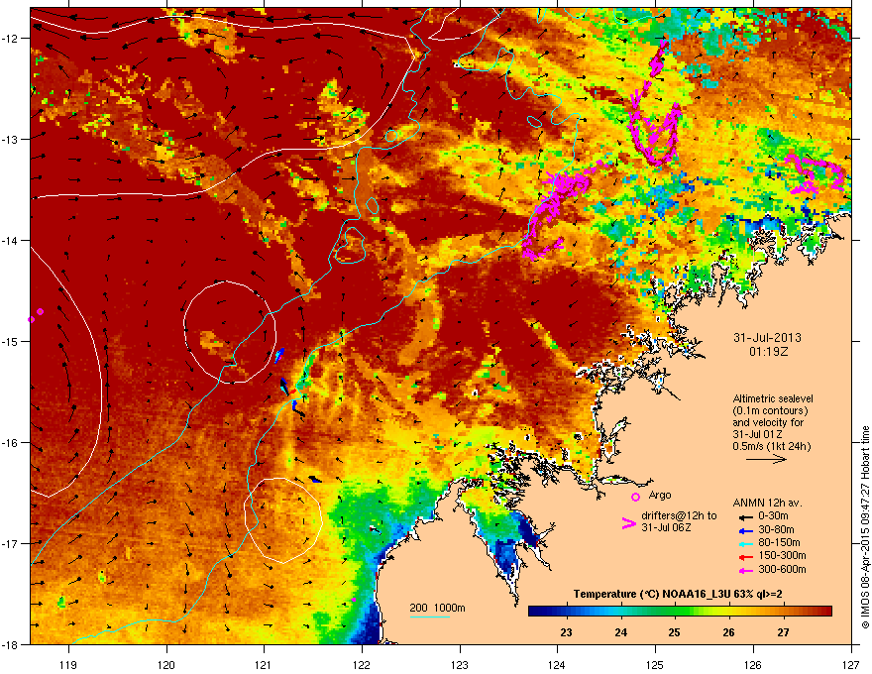The image size is (872, 674).
Task: Click the 'Temperature (°C) NOAA16_L3U' colour bar title
Action: (650, 595)
